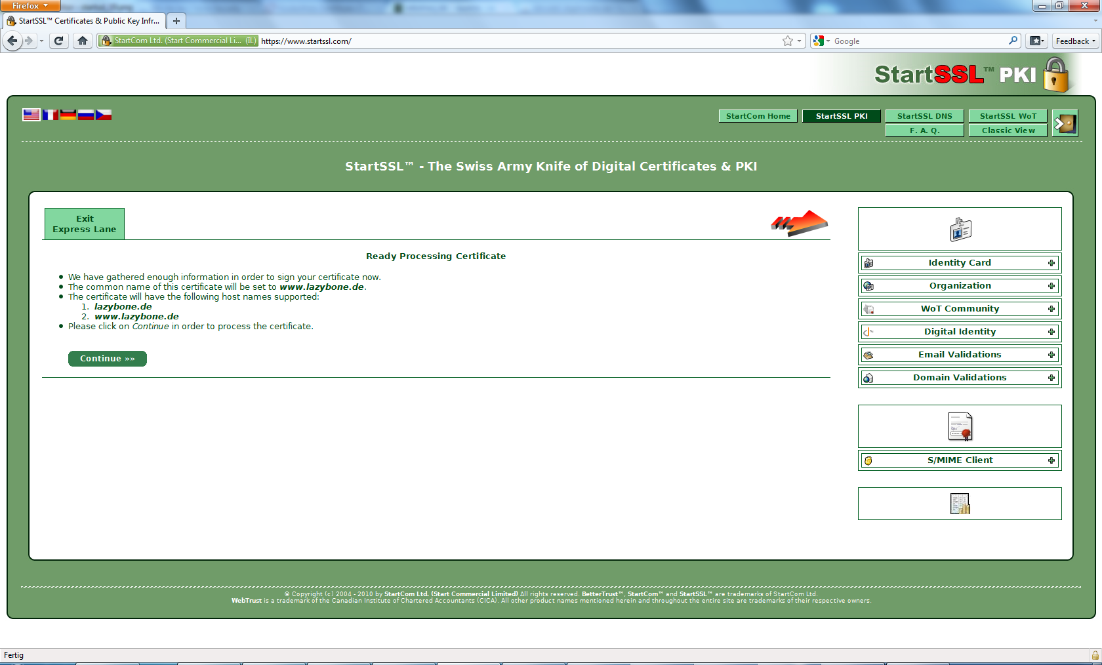Screen dimensions: 1102x665
Task: Click the Email Validations label
Action: tap(960, 355)
